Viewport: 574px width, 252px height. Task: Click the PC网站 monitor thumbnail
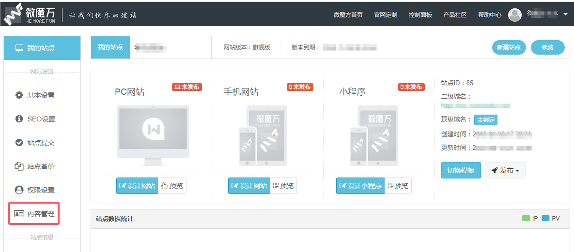pos(153,136)
